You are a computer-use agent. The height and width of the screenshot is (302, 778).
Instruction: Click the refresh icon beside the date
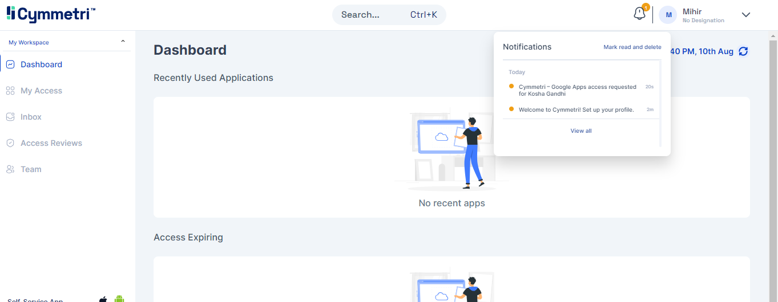743,51
